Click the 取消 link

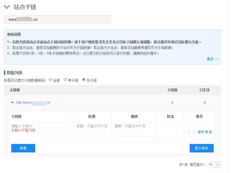click(x=208, y=132)
